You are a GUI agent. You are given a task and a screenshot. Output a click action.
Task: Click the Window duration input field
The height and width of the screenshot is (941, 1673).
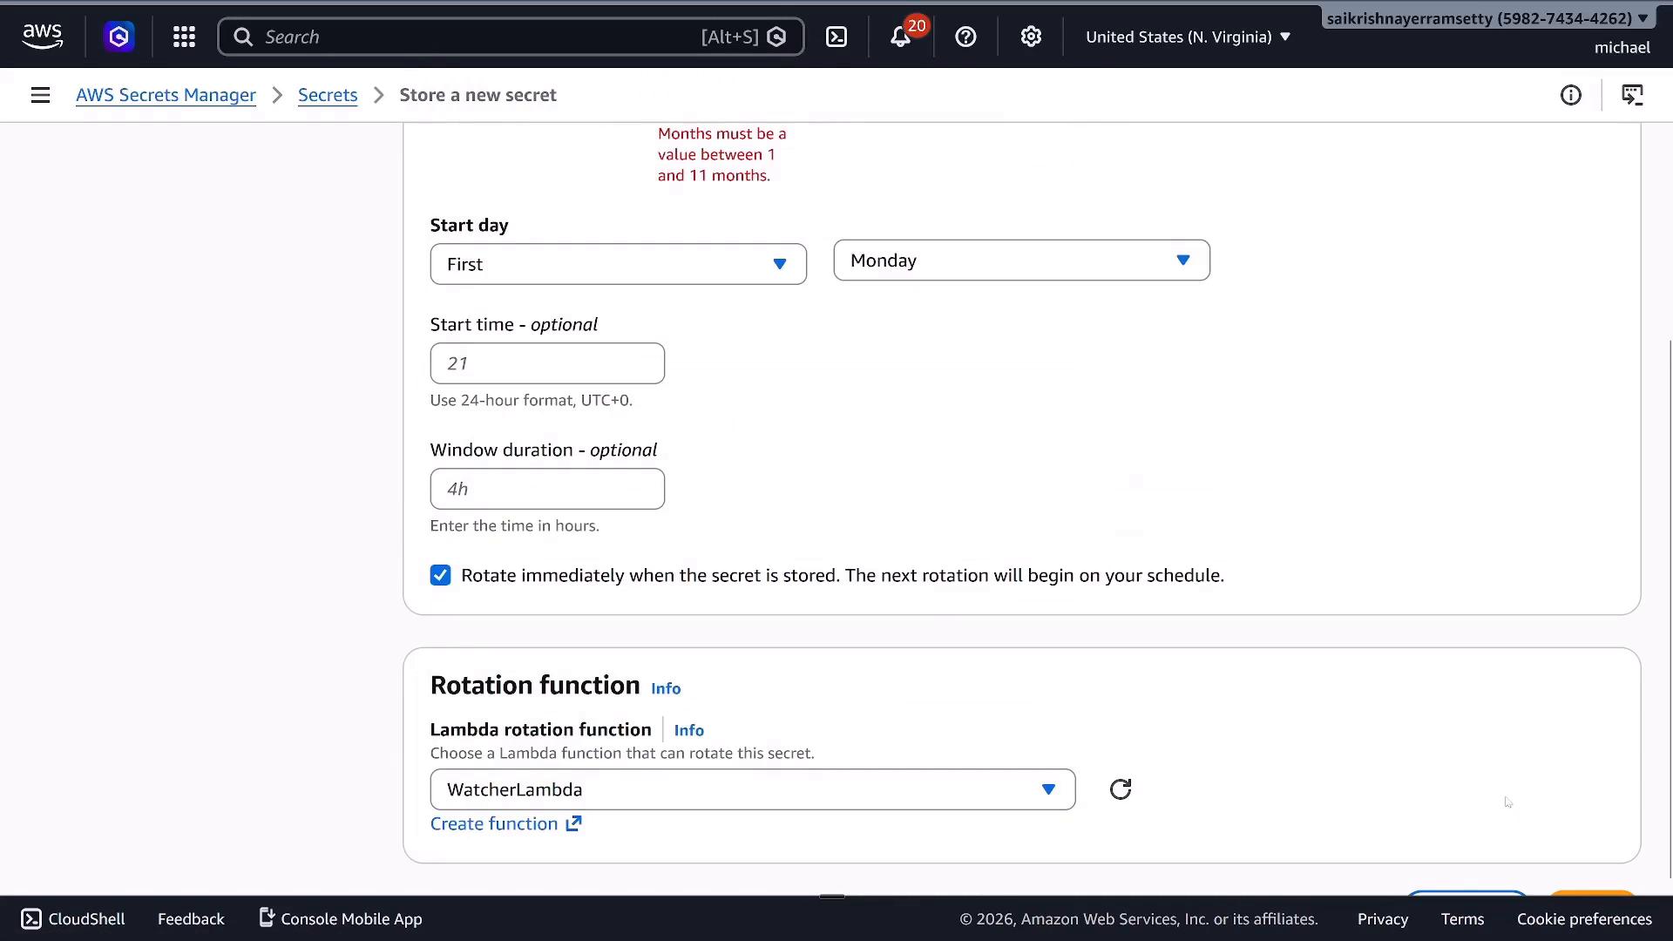[x=547, y=489]
